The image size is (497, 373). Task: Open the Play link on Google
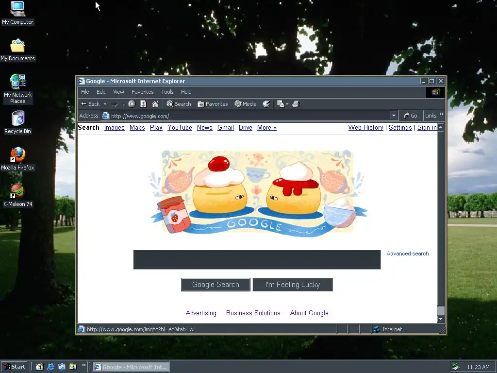(x=156, y=128)
